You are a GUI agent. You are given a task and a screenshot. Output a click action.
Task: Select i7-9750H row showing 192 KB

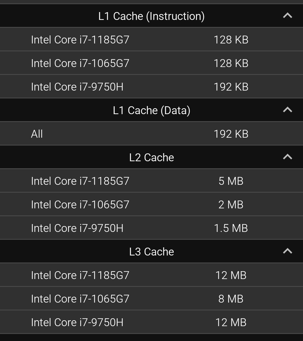(x=151, y=87)
